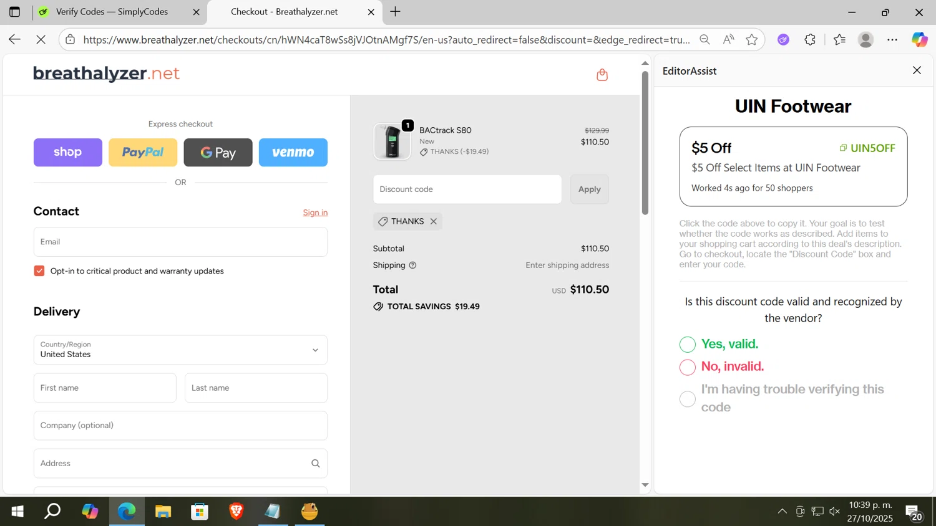936x526 pixels.
Task: Pay with Shop Pay express button
Action: click(x=68, y=152)
